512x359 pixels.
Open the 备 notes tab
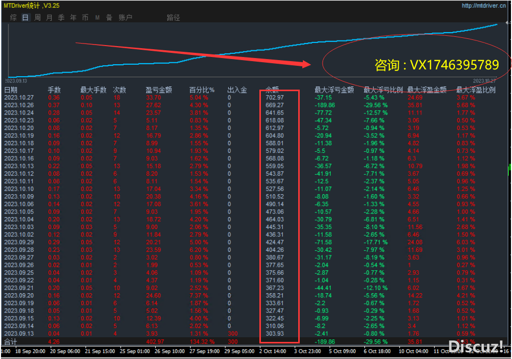click(x=109, y=18)
